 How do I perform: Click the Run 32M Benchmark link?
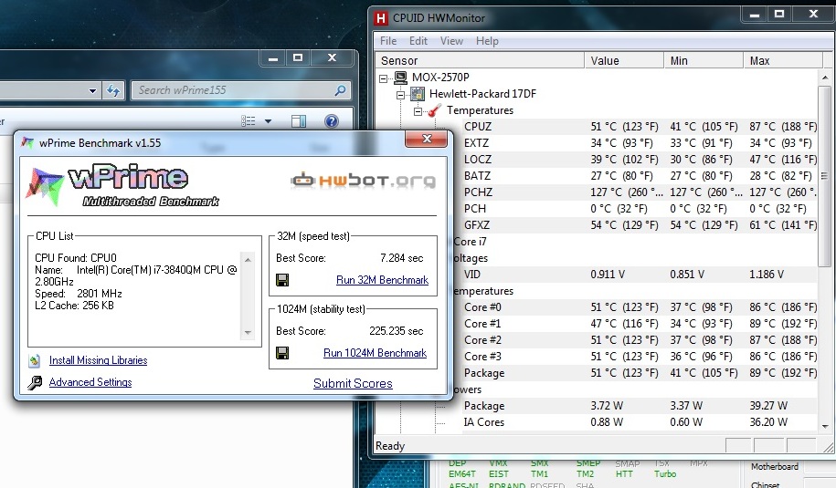point(382,280)
